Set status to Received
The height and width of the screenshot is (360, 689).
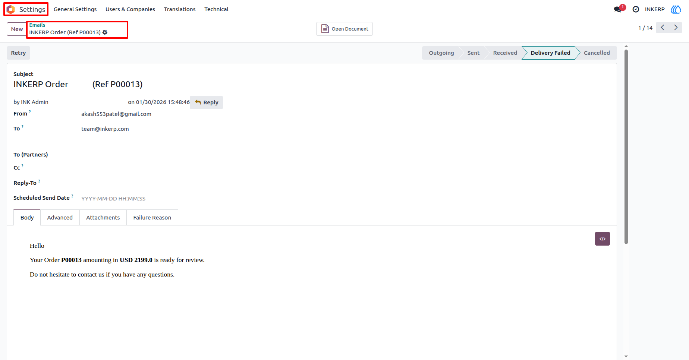(505, 53)
